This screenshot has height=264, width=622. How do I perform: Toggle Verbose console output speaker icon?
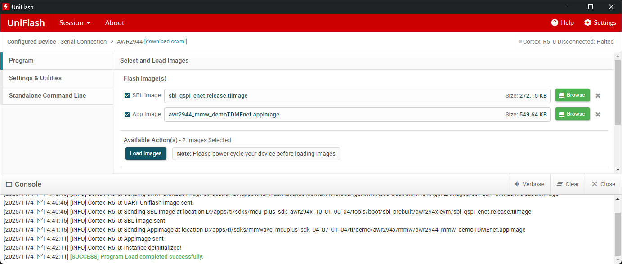pyautogui.click(x=517, y=184)
